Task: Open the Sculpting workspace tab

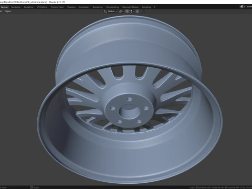Action: (x=28, y=7)
